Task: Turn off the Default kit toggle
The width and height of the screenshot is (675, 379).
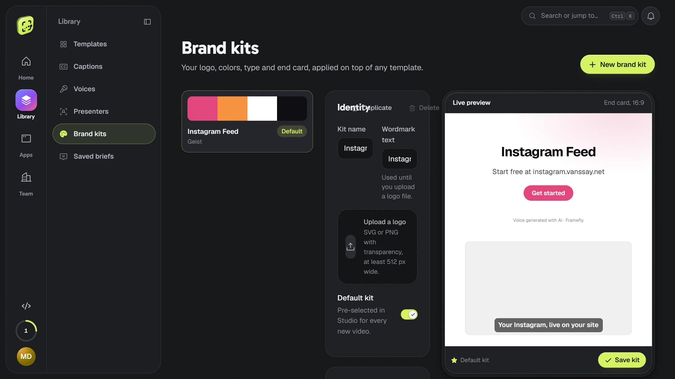Action: tap(409, 314)
